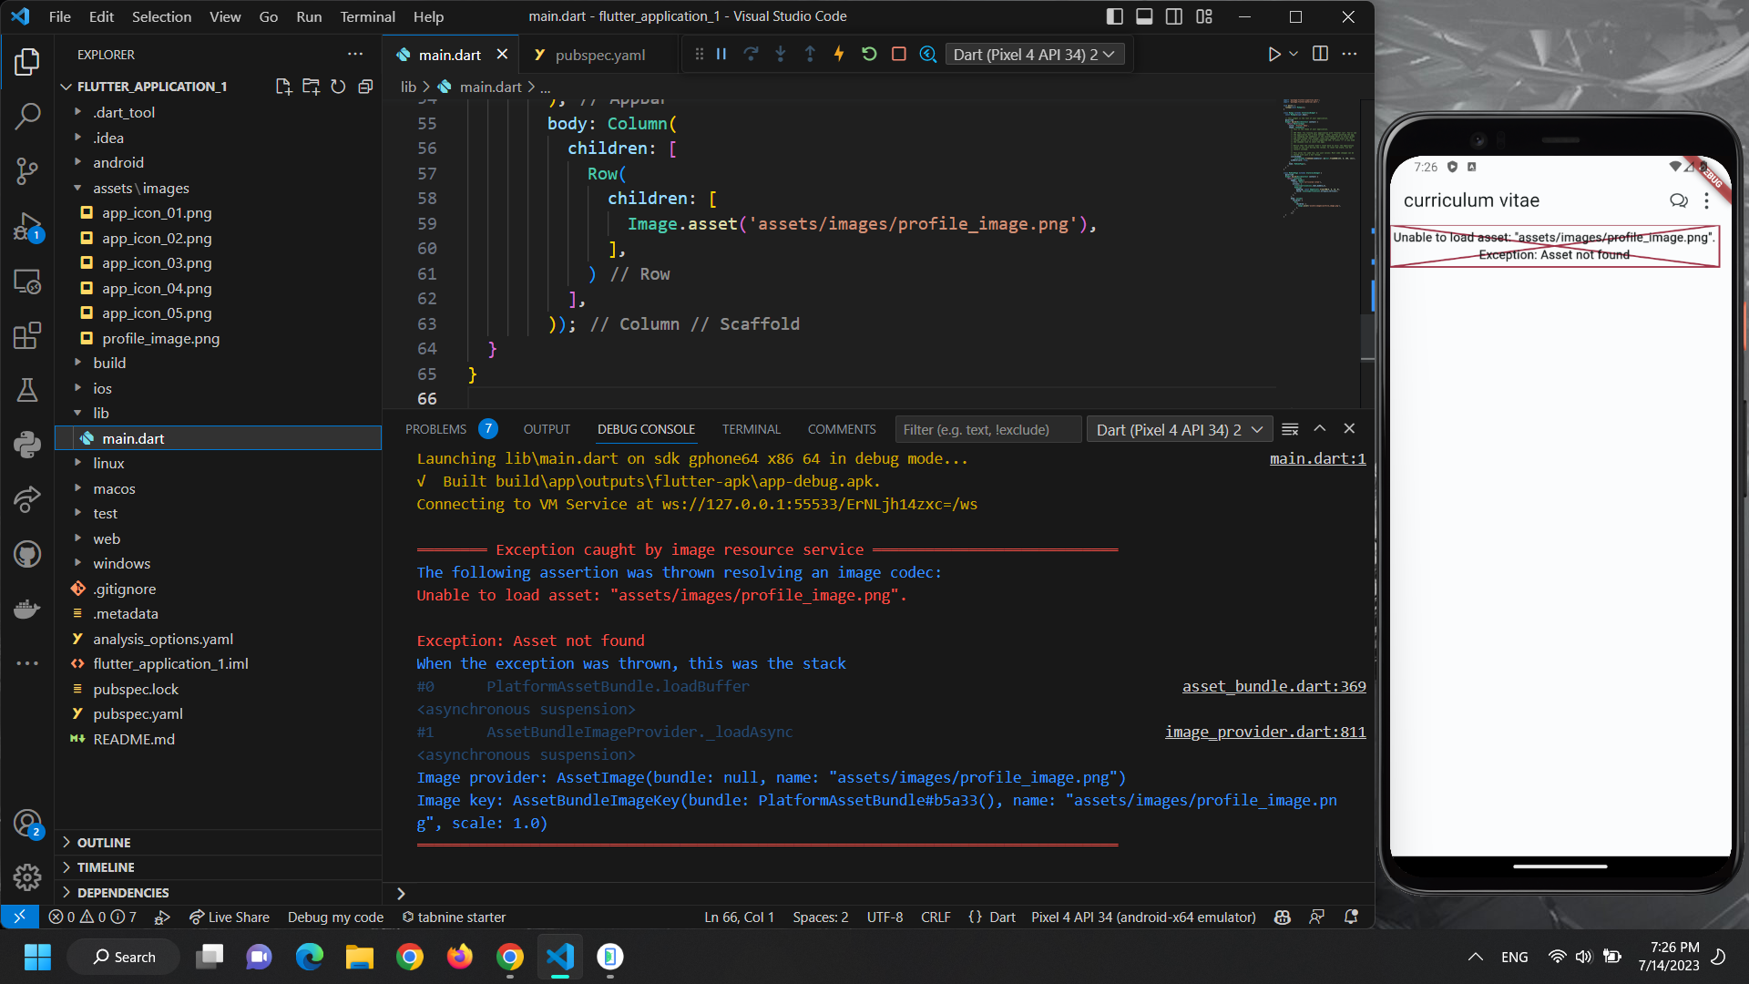1749x984 pixels.
Task: Click debug Step Out button
Action: coord(810,55)
